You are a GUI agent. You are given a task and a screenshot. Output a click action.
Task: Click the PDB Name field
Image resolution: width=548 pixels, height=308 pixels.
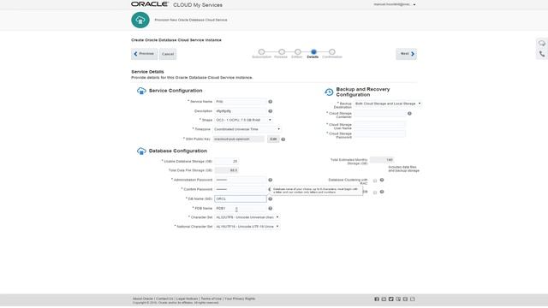pos(241,208)
